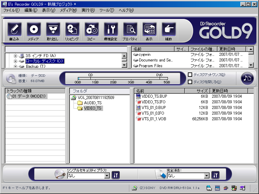The image size is (259, 194).
Task: Expand the 3.5 インチ FD (A:) node
Action: pyautogui.click(x=15, y=56)
